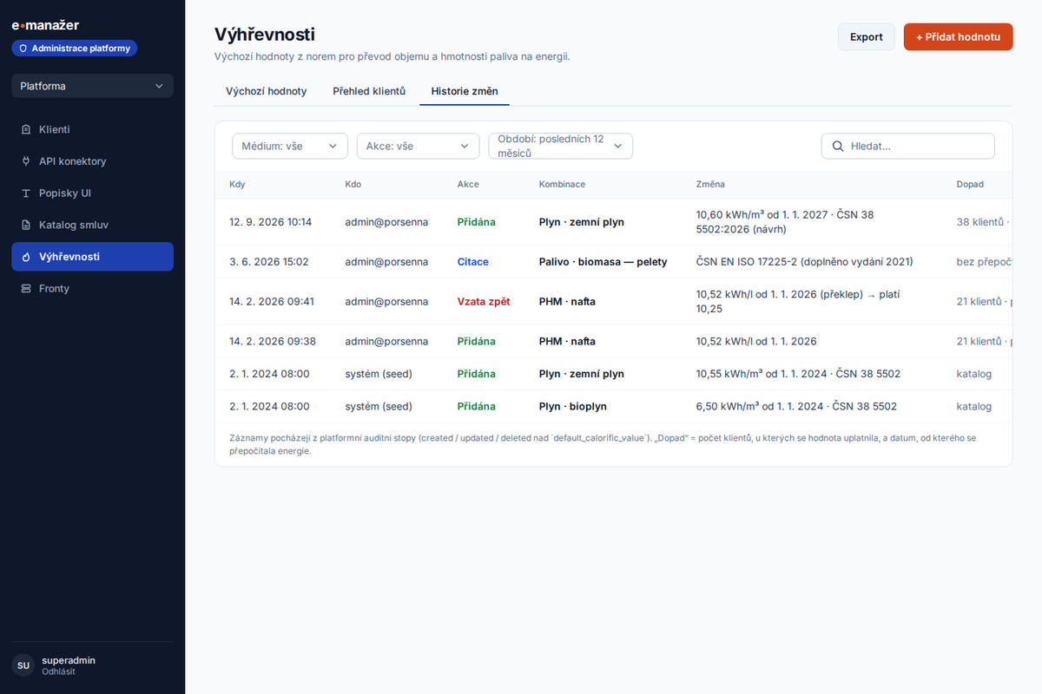Click the e-manažer logo

coord(45,25)
